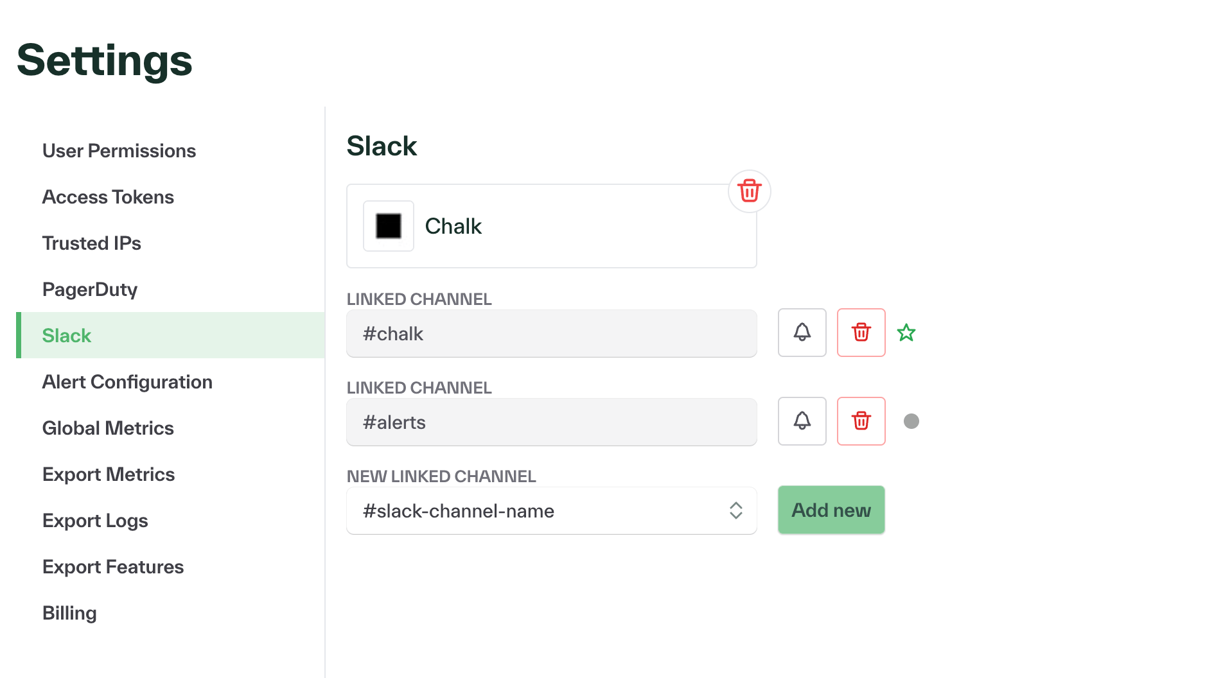The width and height of the screenshot is (1232, 678).
Task: Click the bell icon for #chalk channel
Action: [x=801, y=333]
